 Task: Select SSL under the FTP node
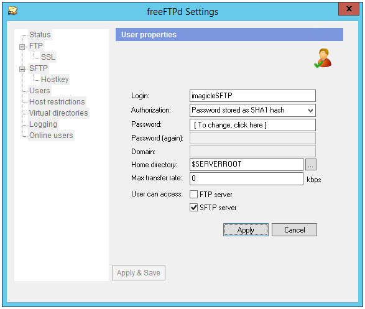[48, 57]
